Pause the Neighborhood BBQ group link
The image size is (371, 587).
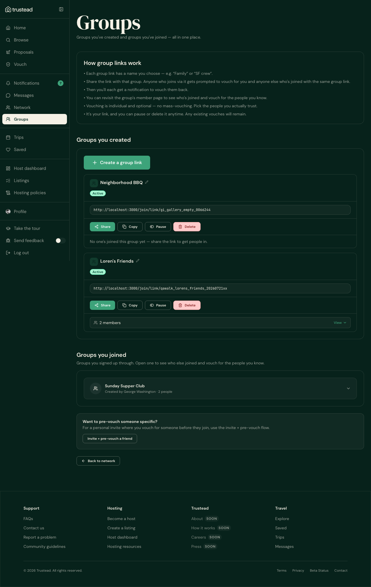158,227
